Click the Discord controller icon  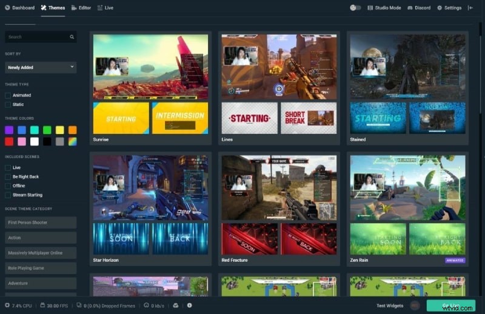pos(410,8)
